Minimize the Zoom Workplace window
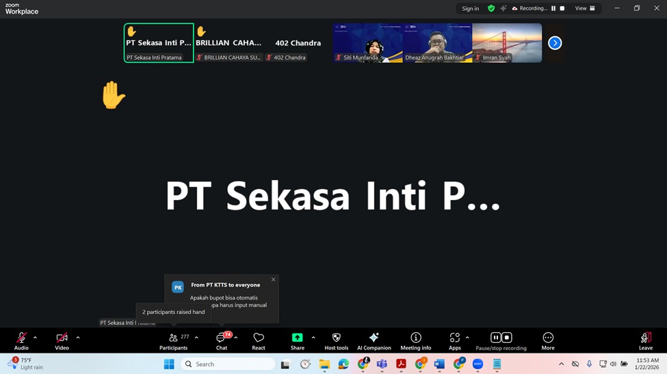This screenshot has width=667, height=374. coord(617,8)
